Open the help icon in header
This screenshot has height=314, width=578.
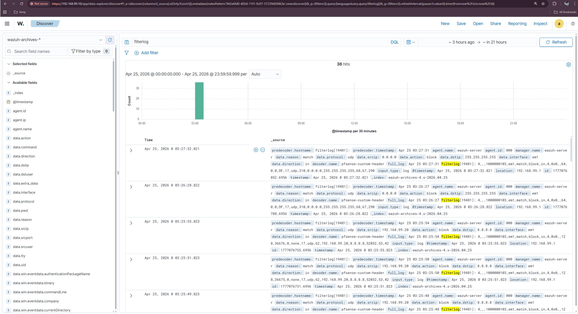tap(573, 23)
